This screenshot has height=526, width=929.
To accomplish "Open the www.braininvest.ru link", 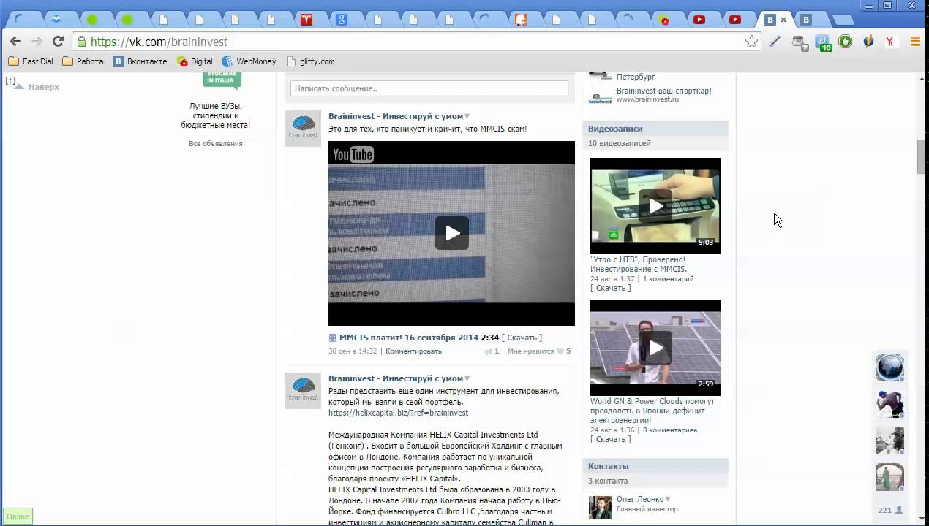I will coord(647,99).
